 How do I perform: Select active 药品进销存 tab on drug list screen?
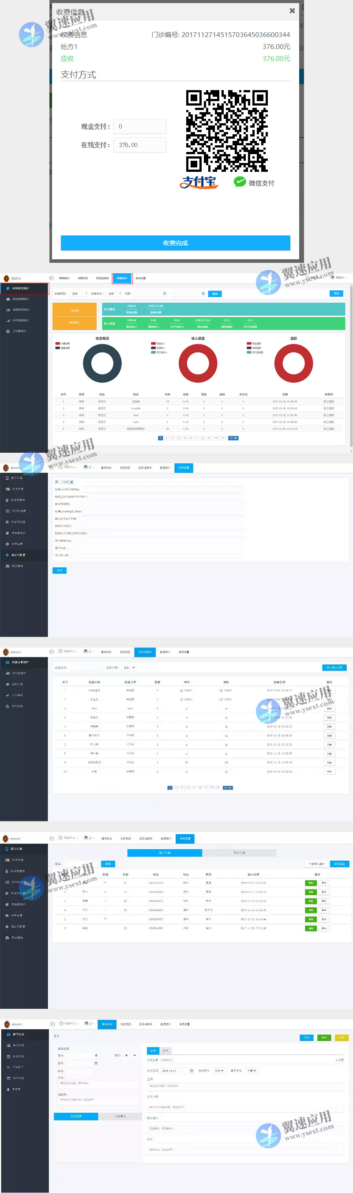click(x=145, y=652)
